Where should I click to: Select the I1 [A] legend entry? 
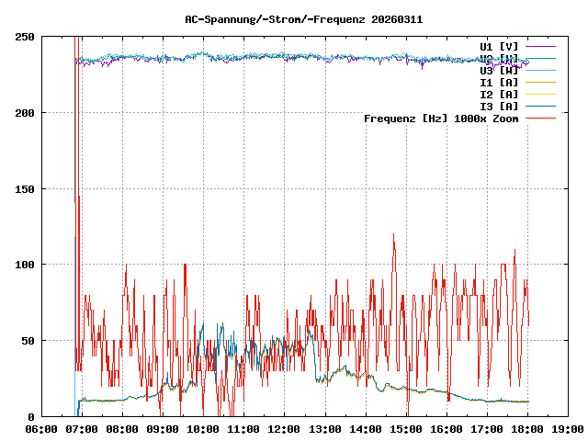click(x=499, y=82)
